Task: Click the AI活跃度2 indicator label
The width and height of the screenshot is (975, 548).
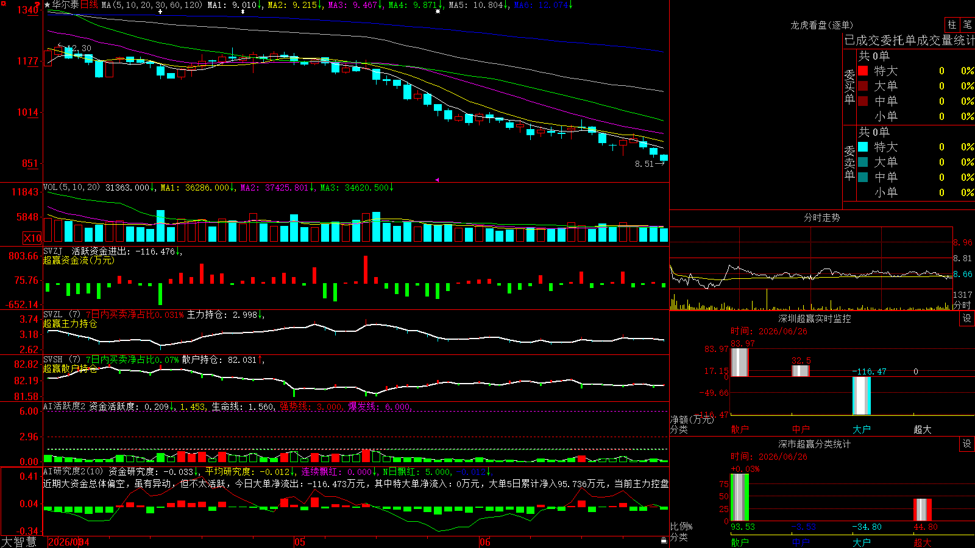Action: click(65, 406)
